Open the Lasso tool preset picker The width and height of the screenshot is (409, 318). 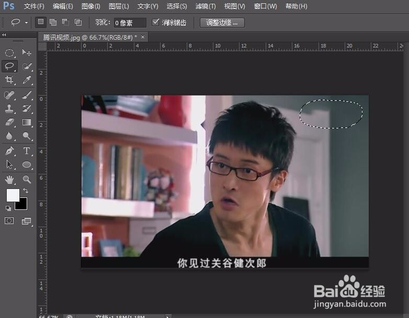coord(26,22)
